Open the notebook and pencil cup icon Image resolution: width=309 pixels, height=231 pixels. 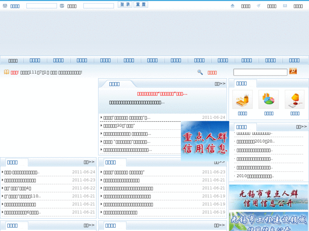click(242, 100)
